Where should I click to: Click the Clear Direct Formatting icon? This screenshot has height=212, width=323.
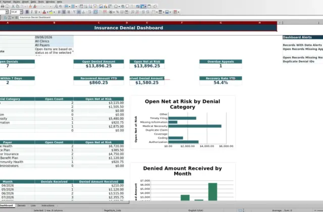tap(35, 7)
